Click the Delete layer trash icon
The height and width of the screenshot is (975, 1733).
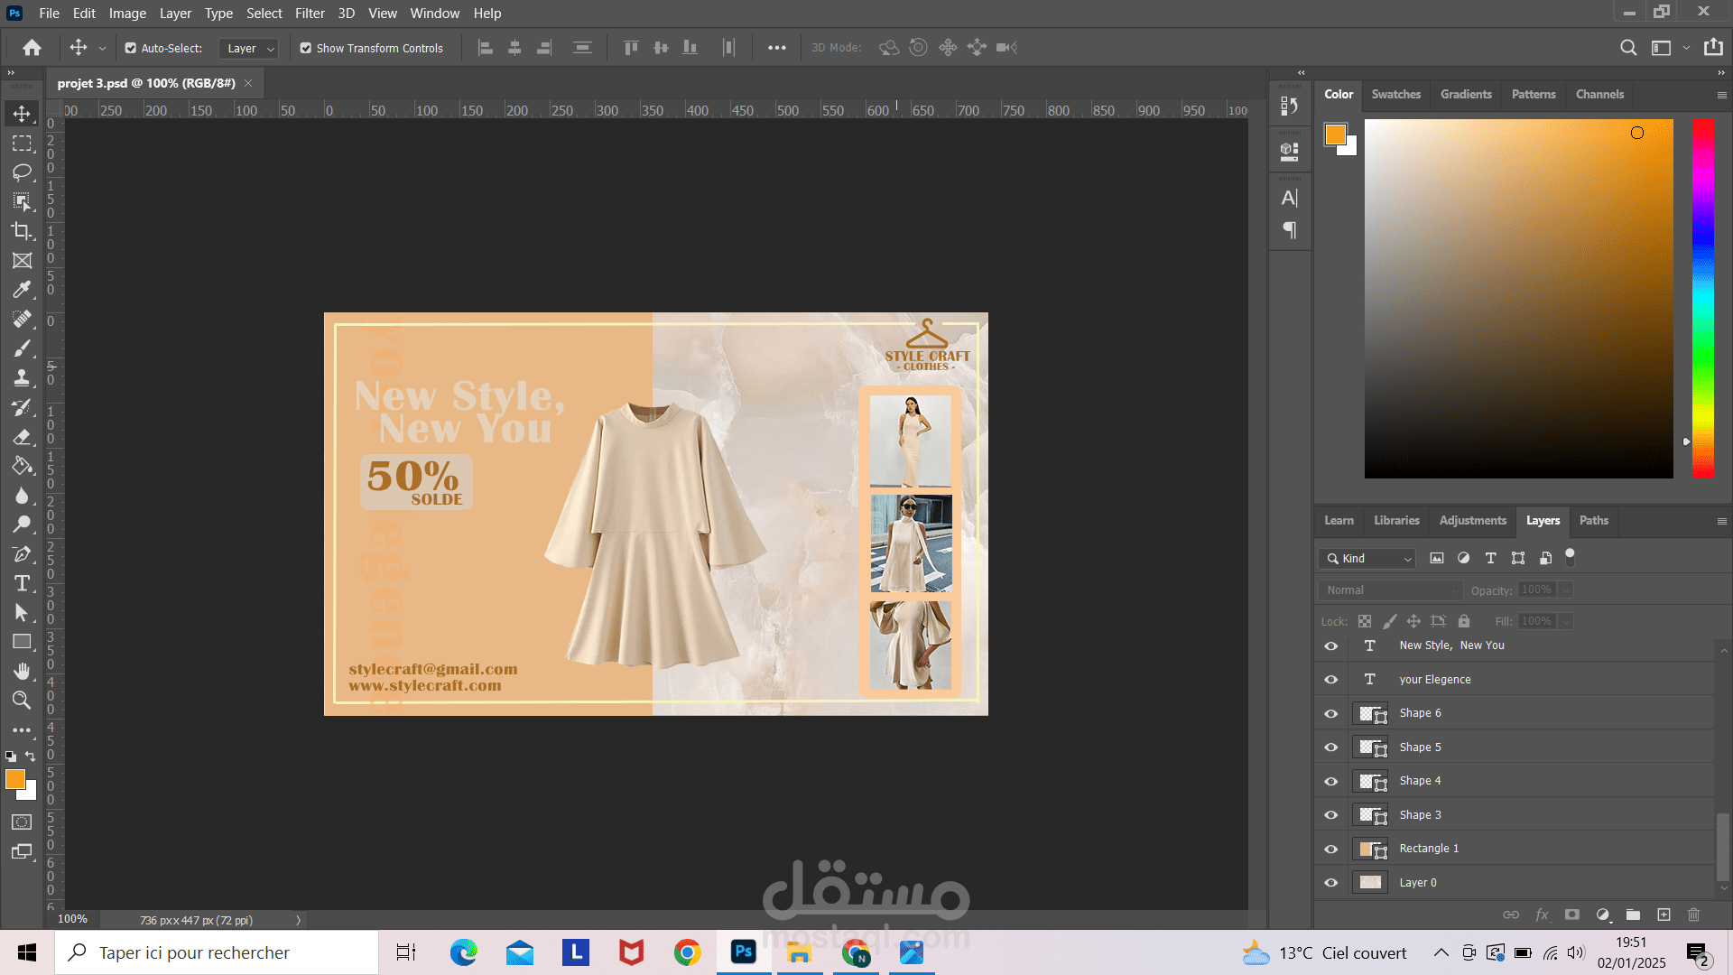click(x=1693, y=915)
